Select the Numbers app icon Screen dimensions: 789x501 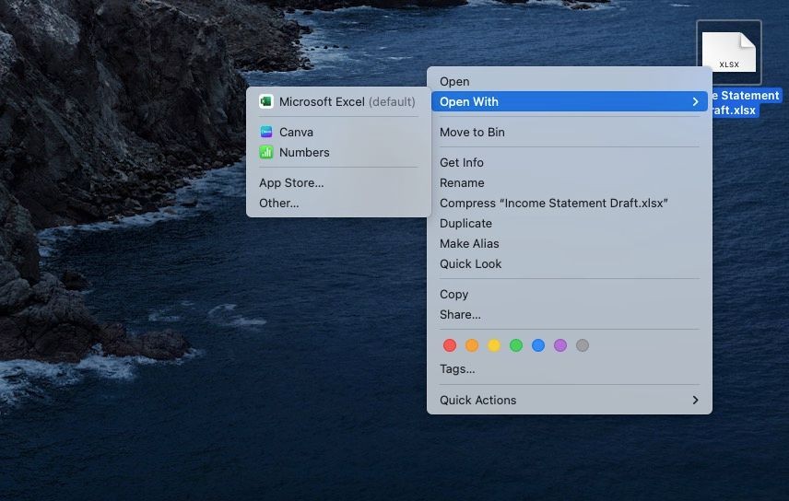(266, 152)
